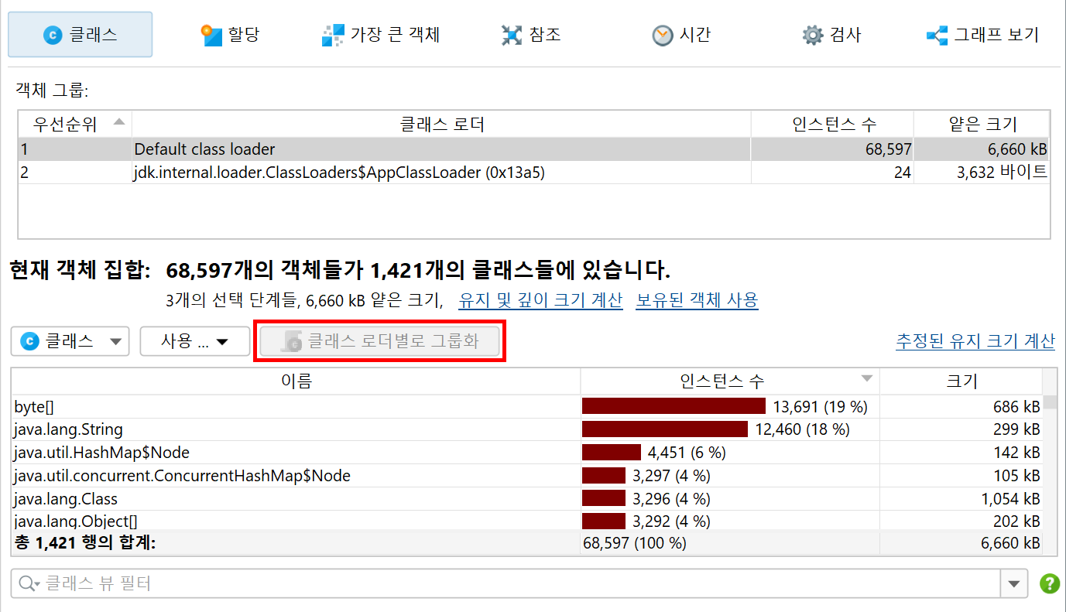Sort groups by 인스턴스 수 header in top table
This screenshot has height=612, width=1066.
click(x=833, y=124)
